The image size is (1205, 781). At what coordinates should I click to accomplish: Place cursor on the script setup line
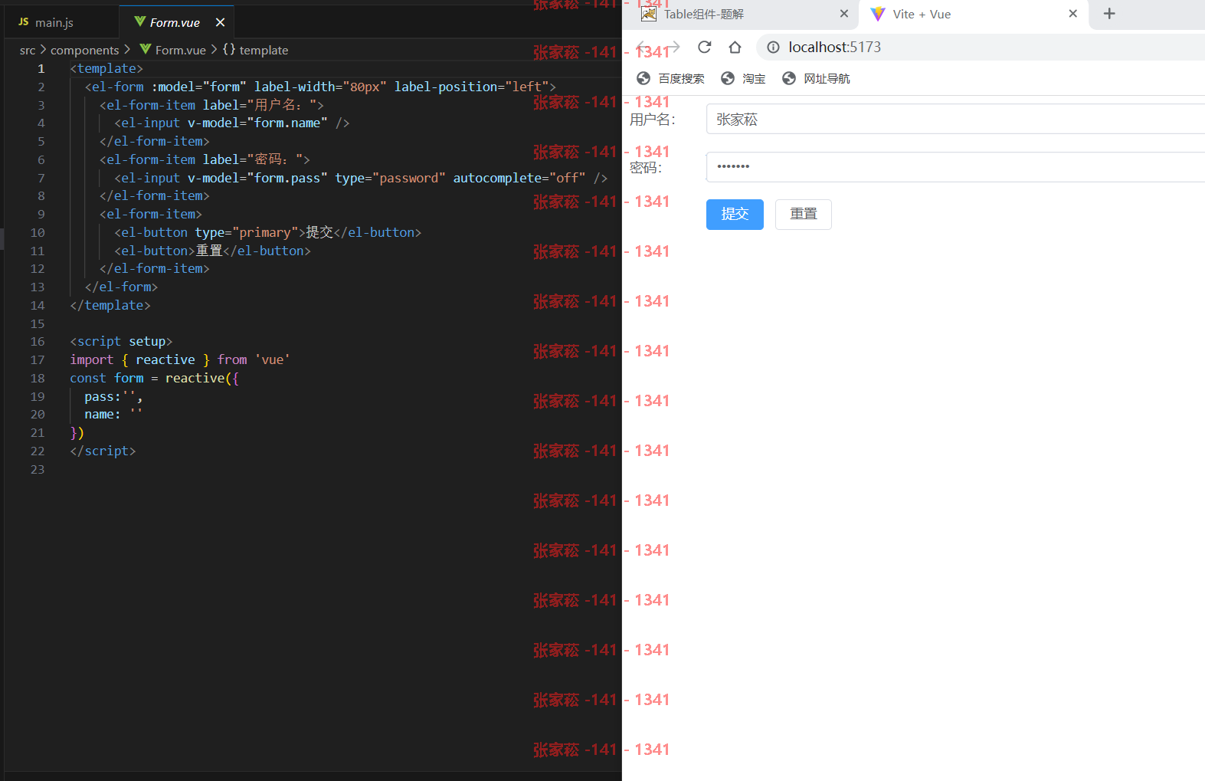(x=121, y=341)
